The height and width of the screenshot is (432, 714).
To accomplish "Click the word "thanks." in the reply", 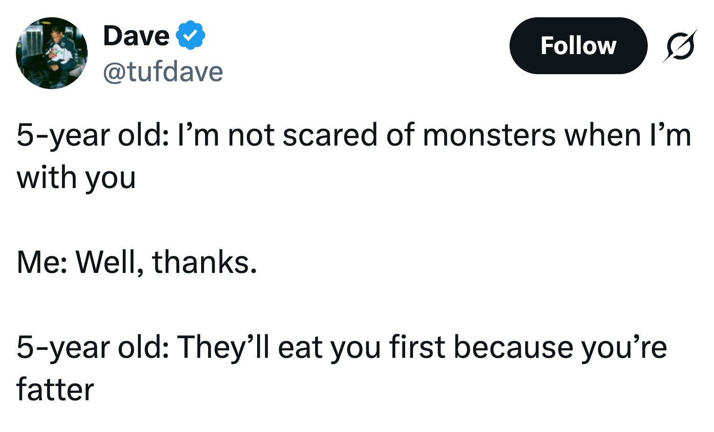I will 204,262.
